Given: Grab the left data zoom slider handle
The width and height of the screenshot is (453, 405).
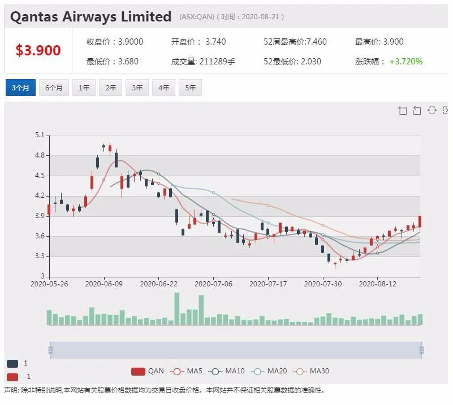Looking at the screenshot, I should (50, 350).
